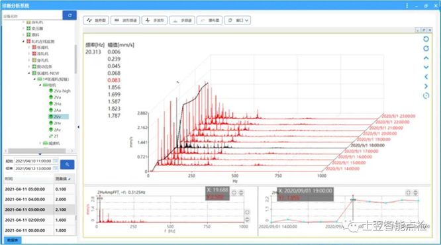
Task: Click the counter-clockwise rotate icon at chart right
Action: (x=426, y=39)
